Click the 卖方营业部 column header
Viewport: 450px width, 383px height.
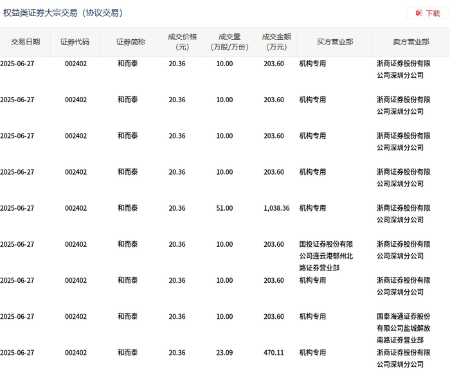pos(411,42)
